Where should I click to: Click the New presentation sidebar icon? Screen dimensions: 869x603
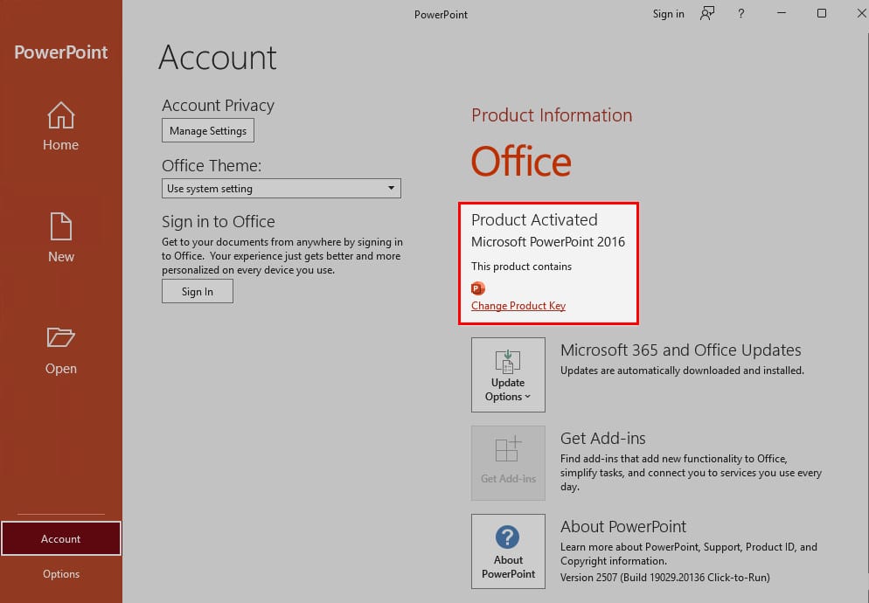(61, 226)
